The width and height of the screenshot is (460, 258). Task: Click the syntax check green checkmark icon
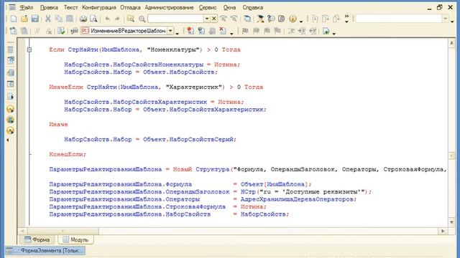click(x=61, y=31)
